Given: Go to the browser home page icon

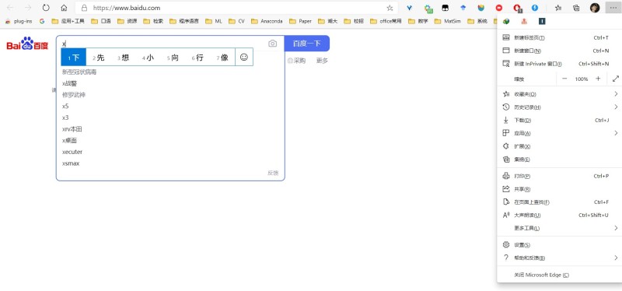Looking at the screenshot, I should (64, 8).
